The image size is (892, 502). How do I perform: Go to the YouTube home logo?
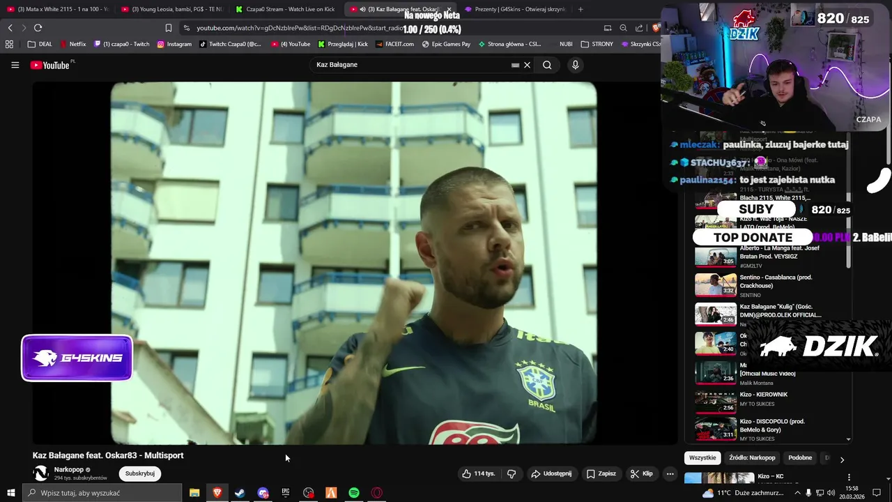[x=50, y=65]
